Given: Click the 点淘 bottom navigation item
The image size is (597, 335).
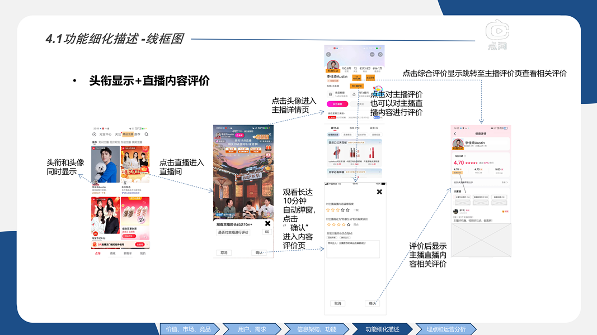Looking at the screenshot, I should point(98,253).
